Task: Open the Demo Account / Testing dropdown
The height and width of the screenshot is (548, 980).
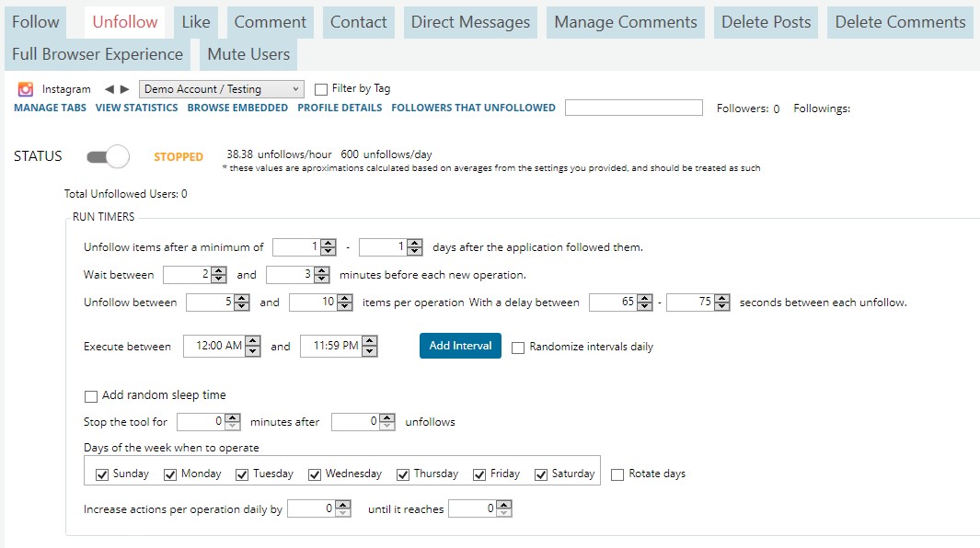Action: click(x=221, y=89)
